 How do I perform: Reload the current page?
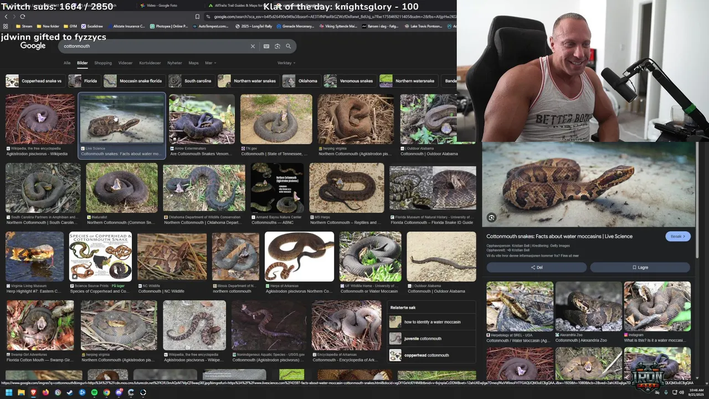[x=22, y=16]
